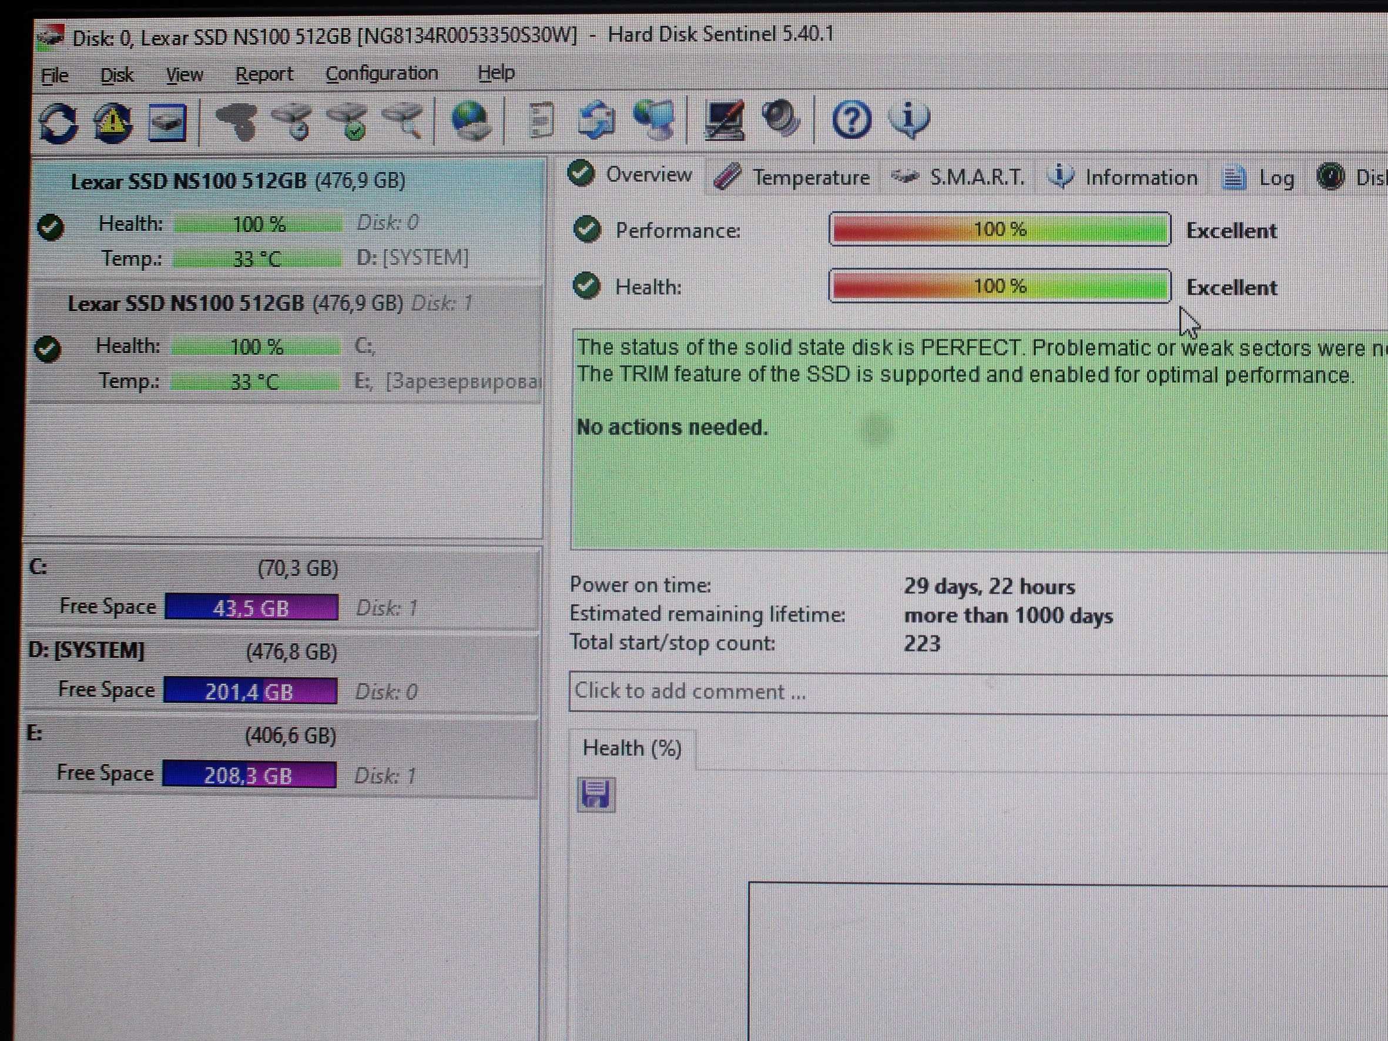Viewport: 1388px width, 1041px height.
Task: Click 'Estimated remaining lifetime:' label
Action: (x=707, y=614)
